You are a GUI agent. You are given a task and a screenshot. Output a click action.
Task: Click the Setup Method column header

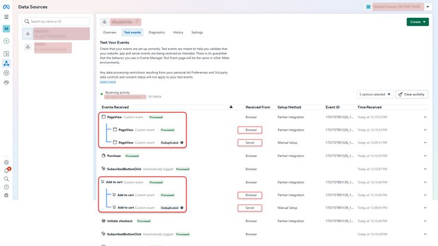pos(289,107)
